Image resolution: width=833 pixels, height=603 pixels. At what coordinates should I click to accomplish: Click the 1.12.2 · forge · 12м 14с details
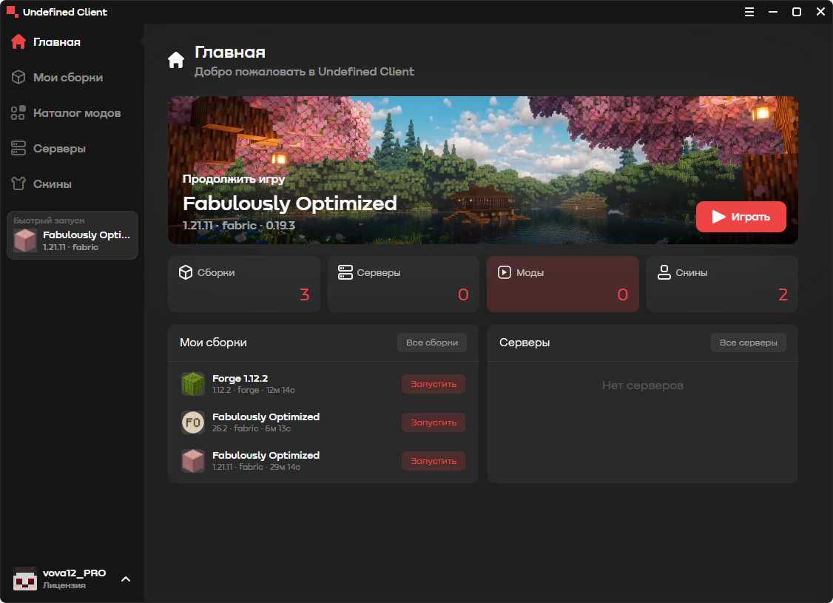[254, 390]
